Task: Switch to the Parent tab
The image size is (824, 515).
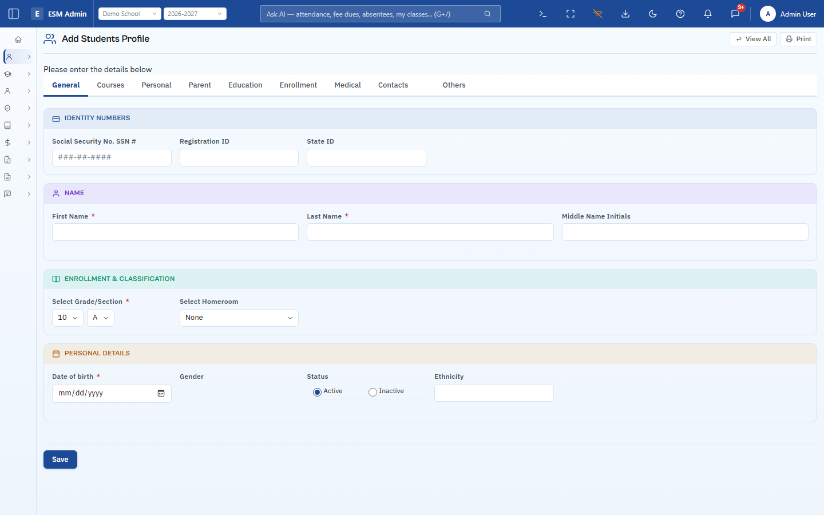Action: (x=200, y=85)
